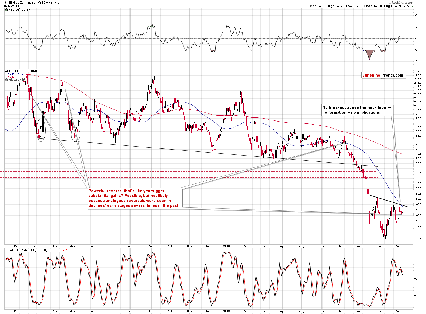Click the RSI(14) 50.37 legend text
Screen dimensions: 426x314
point(19,9)
